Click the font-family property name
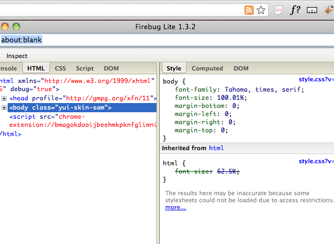This screenshot has height=244, width=334. [x=196, y=89]
